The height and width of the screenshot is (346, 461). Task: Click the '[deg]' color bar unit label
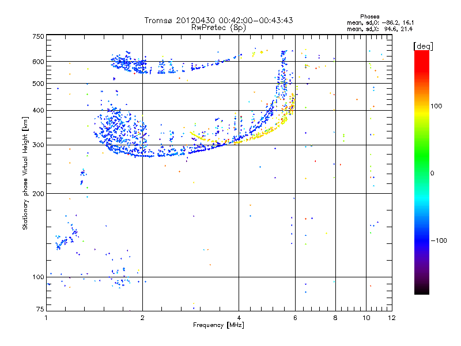point(423,46)
